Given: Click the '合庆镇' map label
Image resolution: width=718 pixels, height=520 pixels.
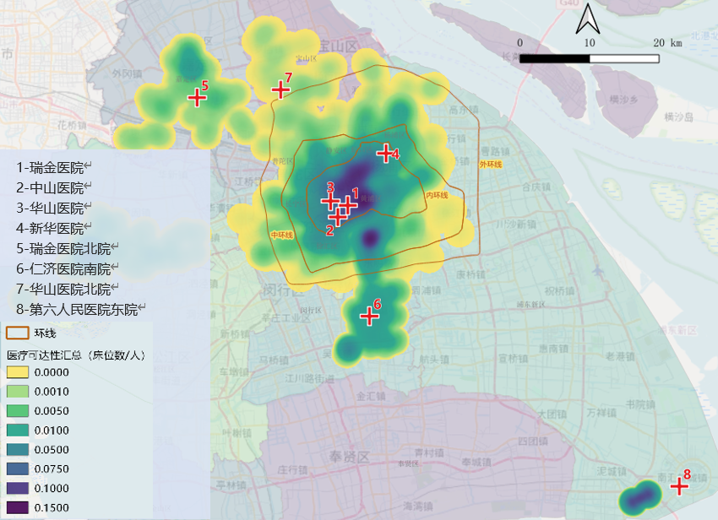Looking at the screenshot, I should pyautogui.click(x=536, y=187).
